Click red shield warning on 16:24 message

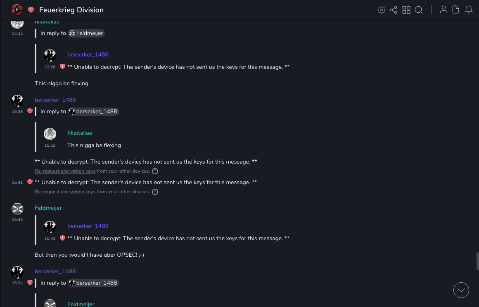(30, 283)
